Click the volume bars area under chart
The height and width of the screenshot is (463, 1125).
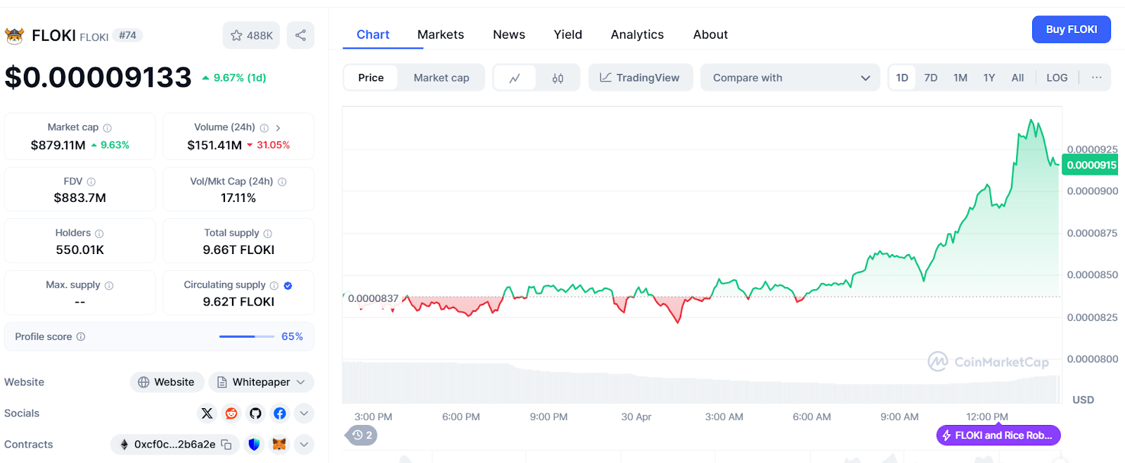pos(701,383)
